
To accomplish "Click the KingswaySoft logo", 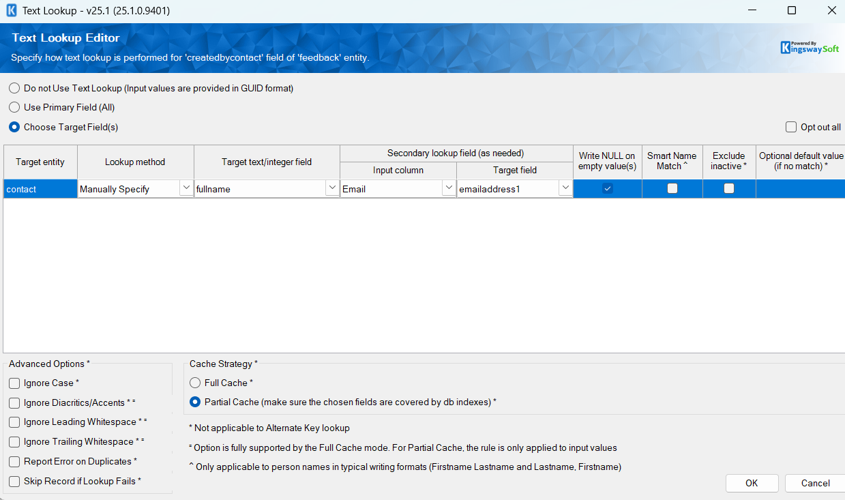I will 810,48.
